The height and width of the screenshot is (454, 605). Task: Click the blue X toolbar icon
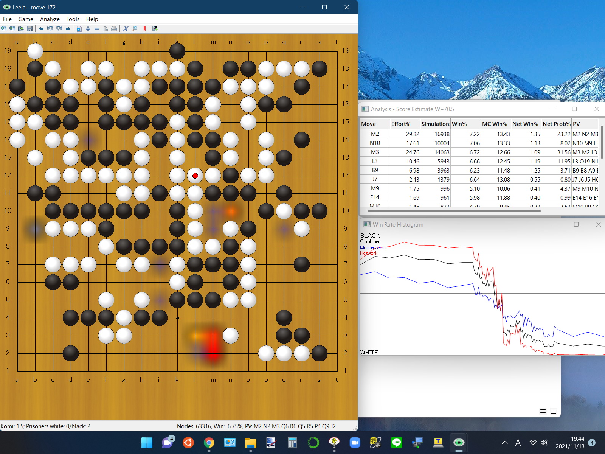(x=126, y=29)
